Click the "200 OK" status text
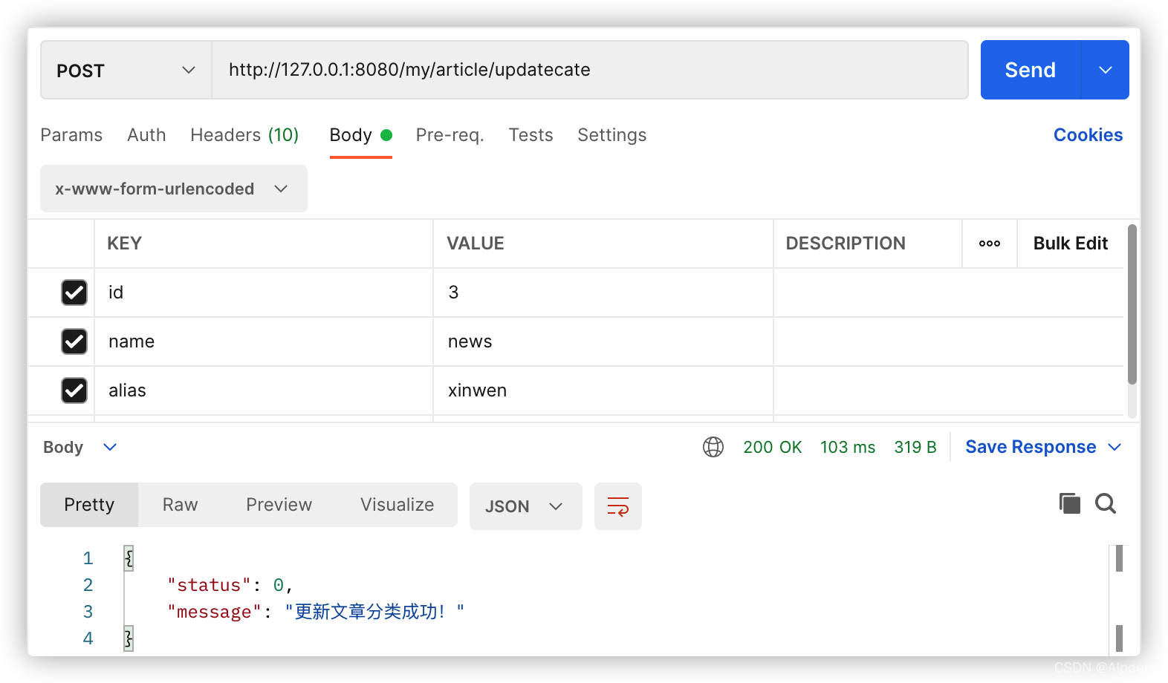The width and height of the screenshot is (1168, 683). click(773, 447)
